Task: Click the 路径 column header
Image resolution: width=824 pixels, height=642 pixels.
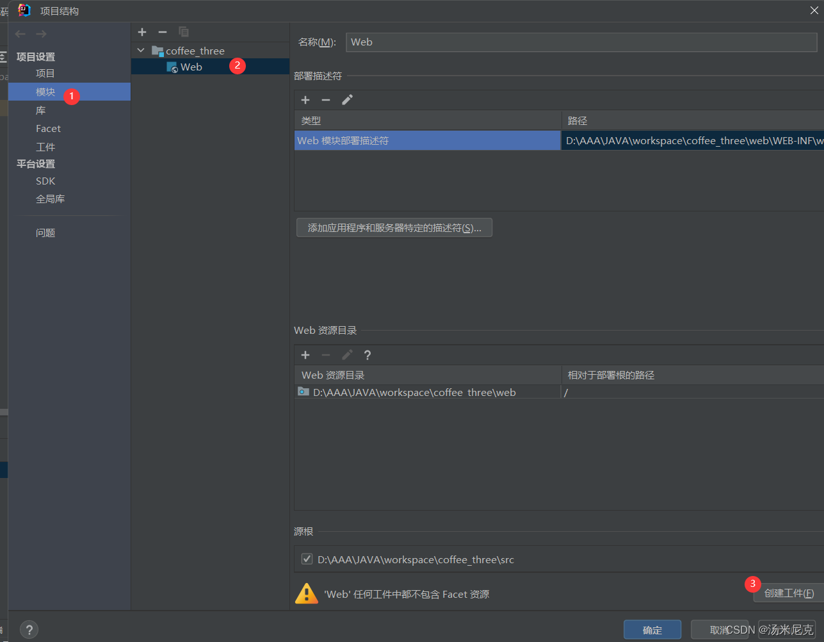Action: coord(693,120)
